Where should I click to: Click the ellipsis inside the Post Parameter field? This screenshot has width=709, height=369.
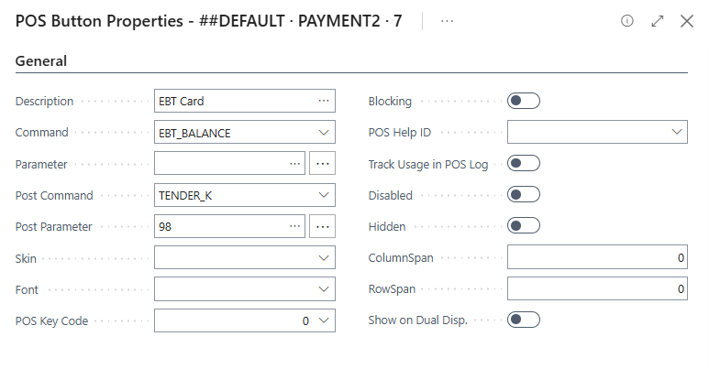294,226
